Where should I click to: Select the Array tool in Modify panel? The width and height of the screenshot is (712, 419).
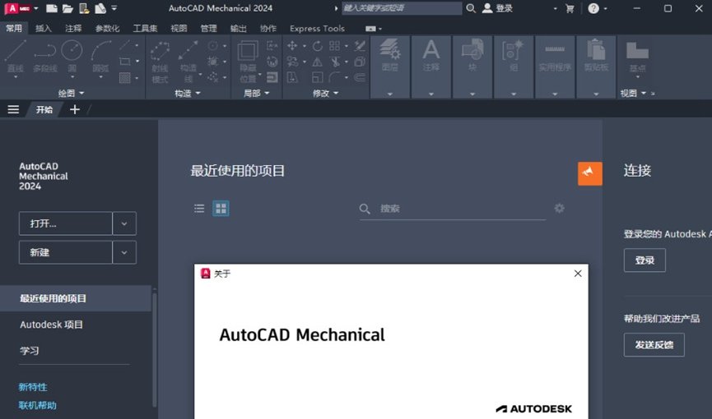click(335, 45)
